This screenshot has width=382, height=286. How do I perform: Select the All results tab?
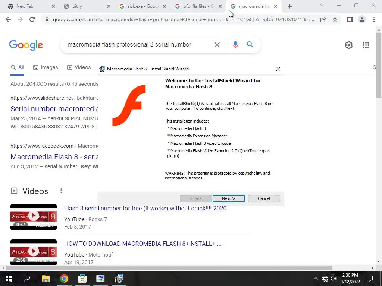click(x=17, y=67)
